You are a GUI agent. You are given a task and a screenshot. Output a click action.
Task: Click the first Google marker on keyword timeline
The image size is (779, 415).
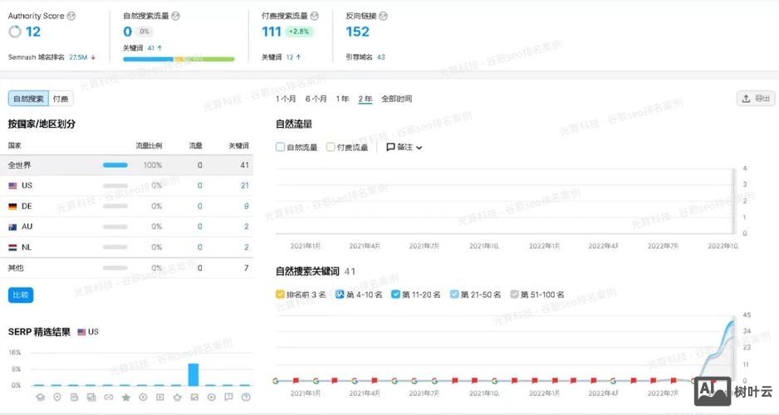276,381
